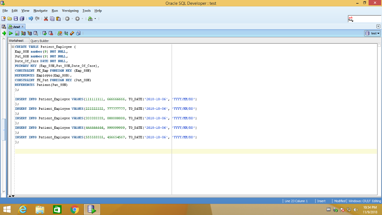Click the Unshared SQL Worksheet icon
The height and width of the screenshot is (215, 382).
click(x=60, y=33)
